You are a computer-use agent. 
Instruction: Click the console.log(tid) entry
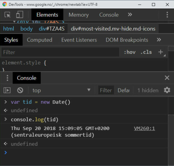[34, 120]
